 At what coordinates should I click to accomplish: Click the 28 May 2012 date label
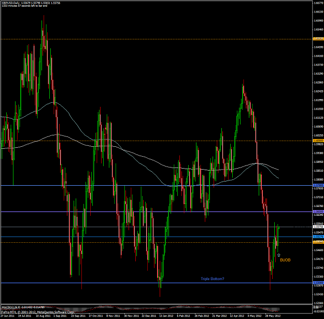pos(273,316)
